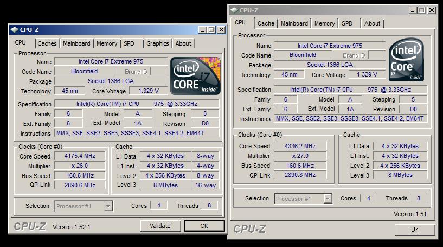Open About tab in left CPU-Z window

coord(183,43)
